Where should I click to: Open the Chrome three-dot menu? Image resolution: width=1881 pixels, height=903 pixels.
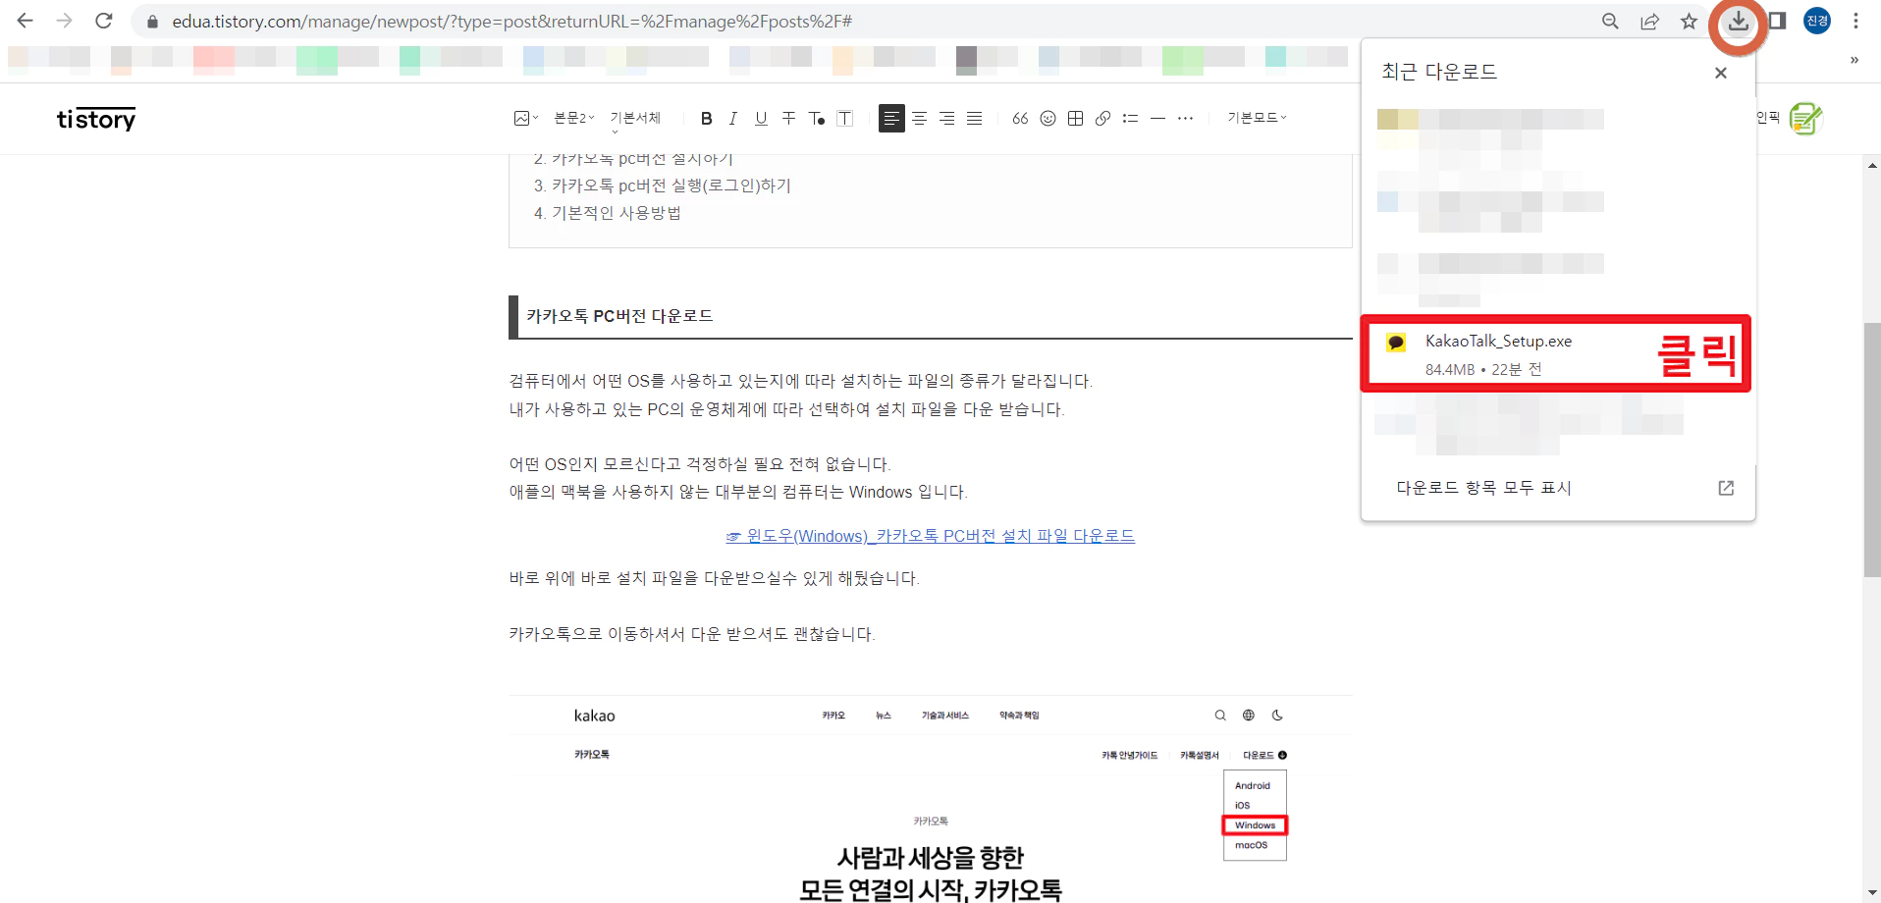point(1855,21)
